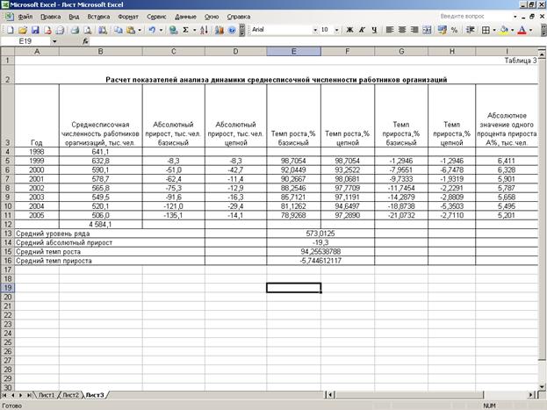
Task: Select cell containing 4 584,1
Action: tap(100, 225)
